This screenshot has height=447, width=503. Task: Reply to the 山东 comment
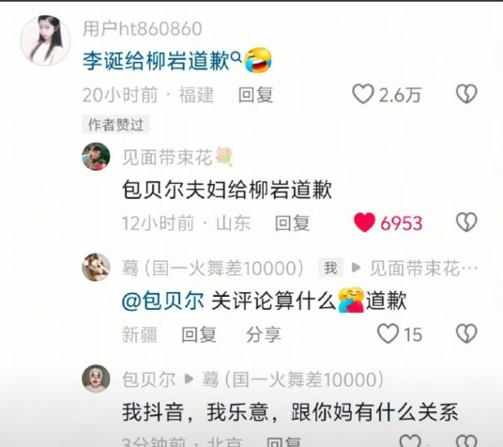[x=292, y=223]
